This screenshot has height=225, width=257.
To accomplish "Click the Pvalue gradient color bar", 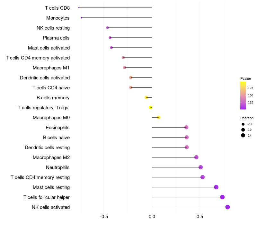I will (x=243, y=95).
